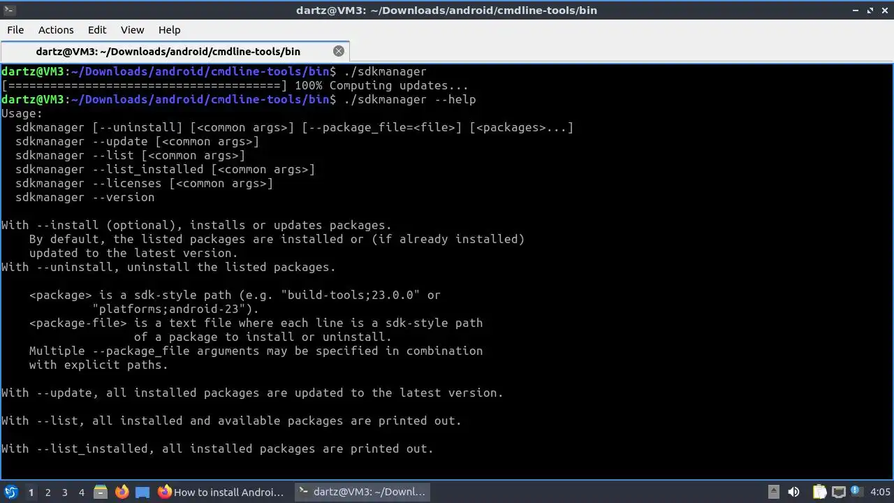The width and height of the screenshot is (894, 503).
Task: Click the 'With --list, all installed and available' line
Action: (231, 421)
